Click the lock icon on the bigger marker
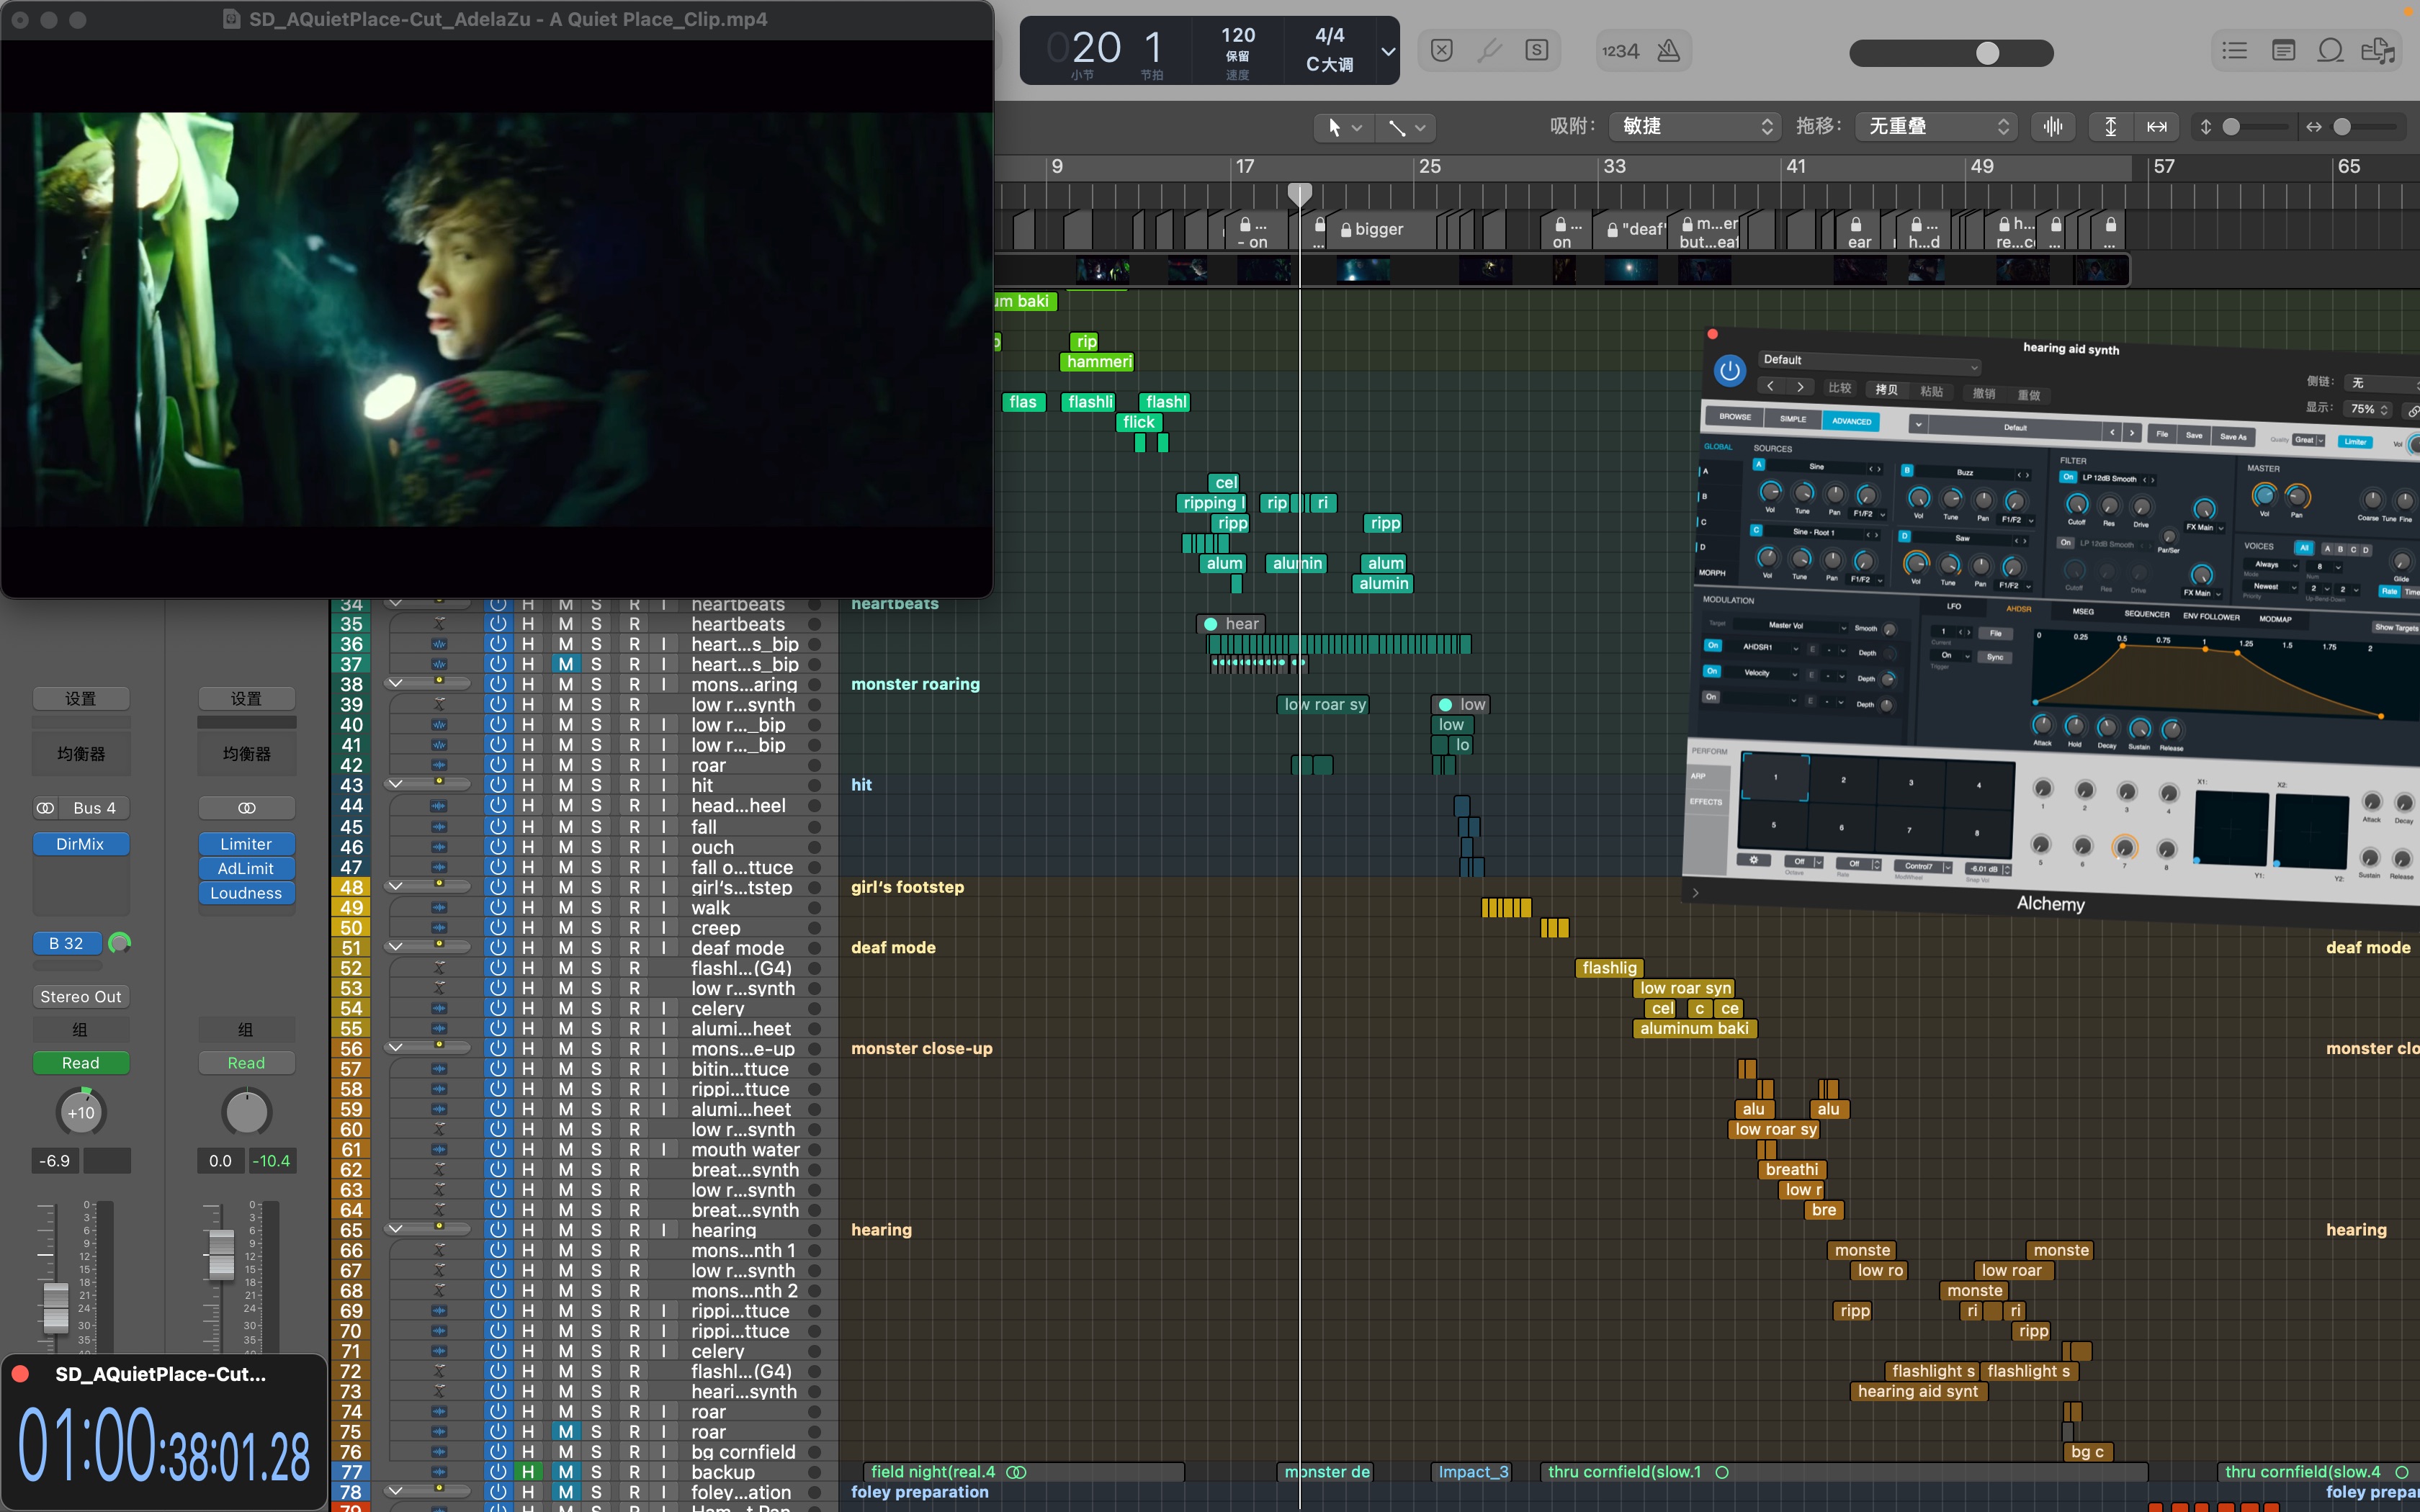Screen dimensions: 2420x1512 click(x=1346, y=230)
